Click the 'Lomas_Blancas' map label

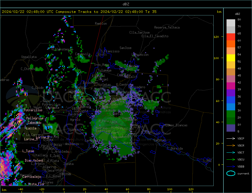click(176, 125)
